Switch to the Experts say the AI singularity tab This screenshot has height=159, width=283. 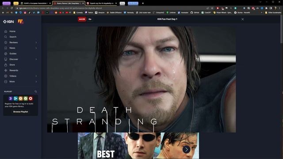102,3
